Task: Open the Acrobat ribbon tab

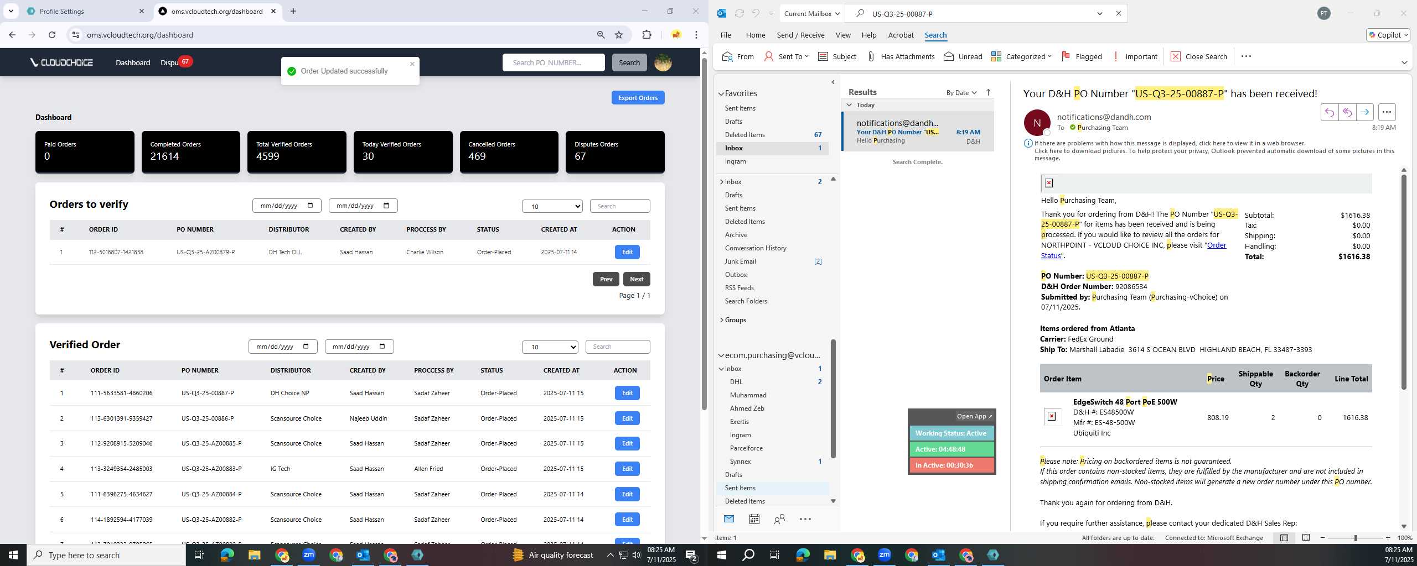Action: (901, 35)
